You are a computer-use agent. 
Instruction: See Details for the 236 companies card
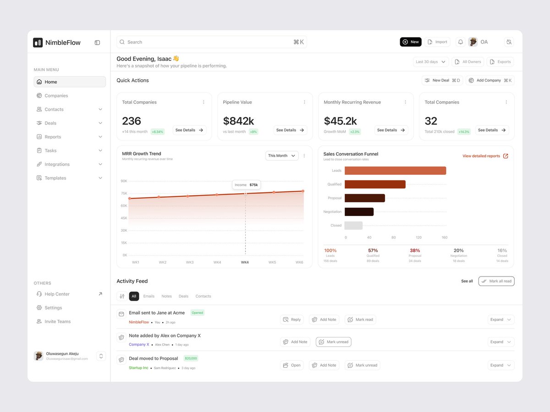(190, 130)
